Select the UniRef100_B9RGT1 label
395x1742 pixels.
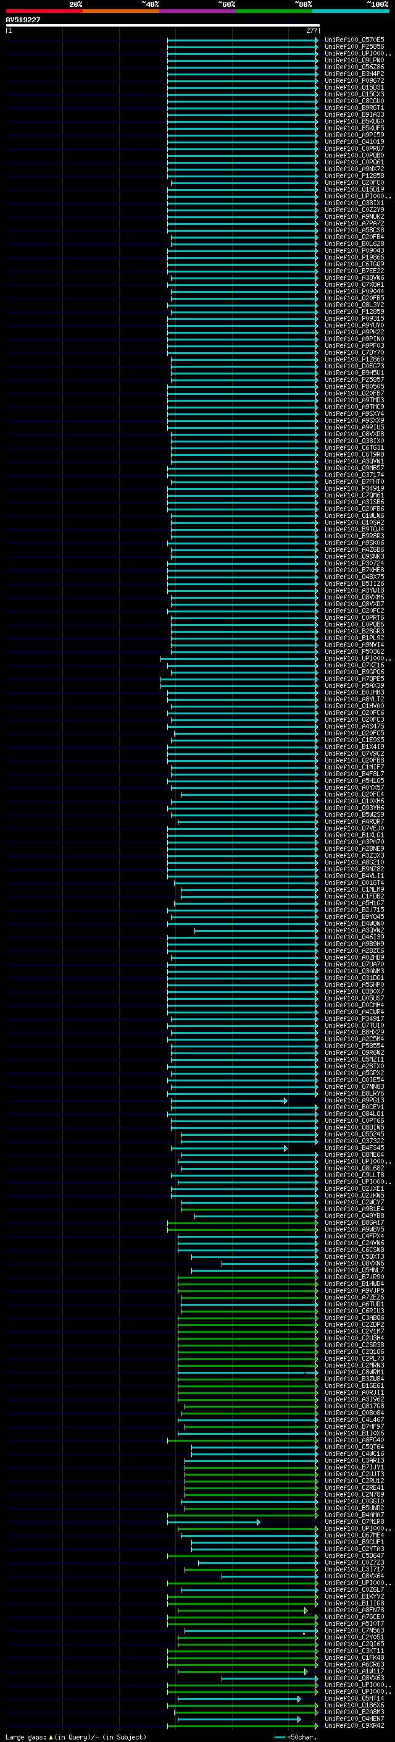(x=354, y=108)
